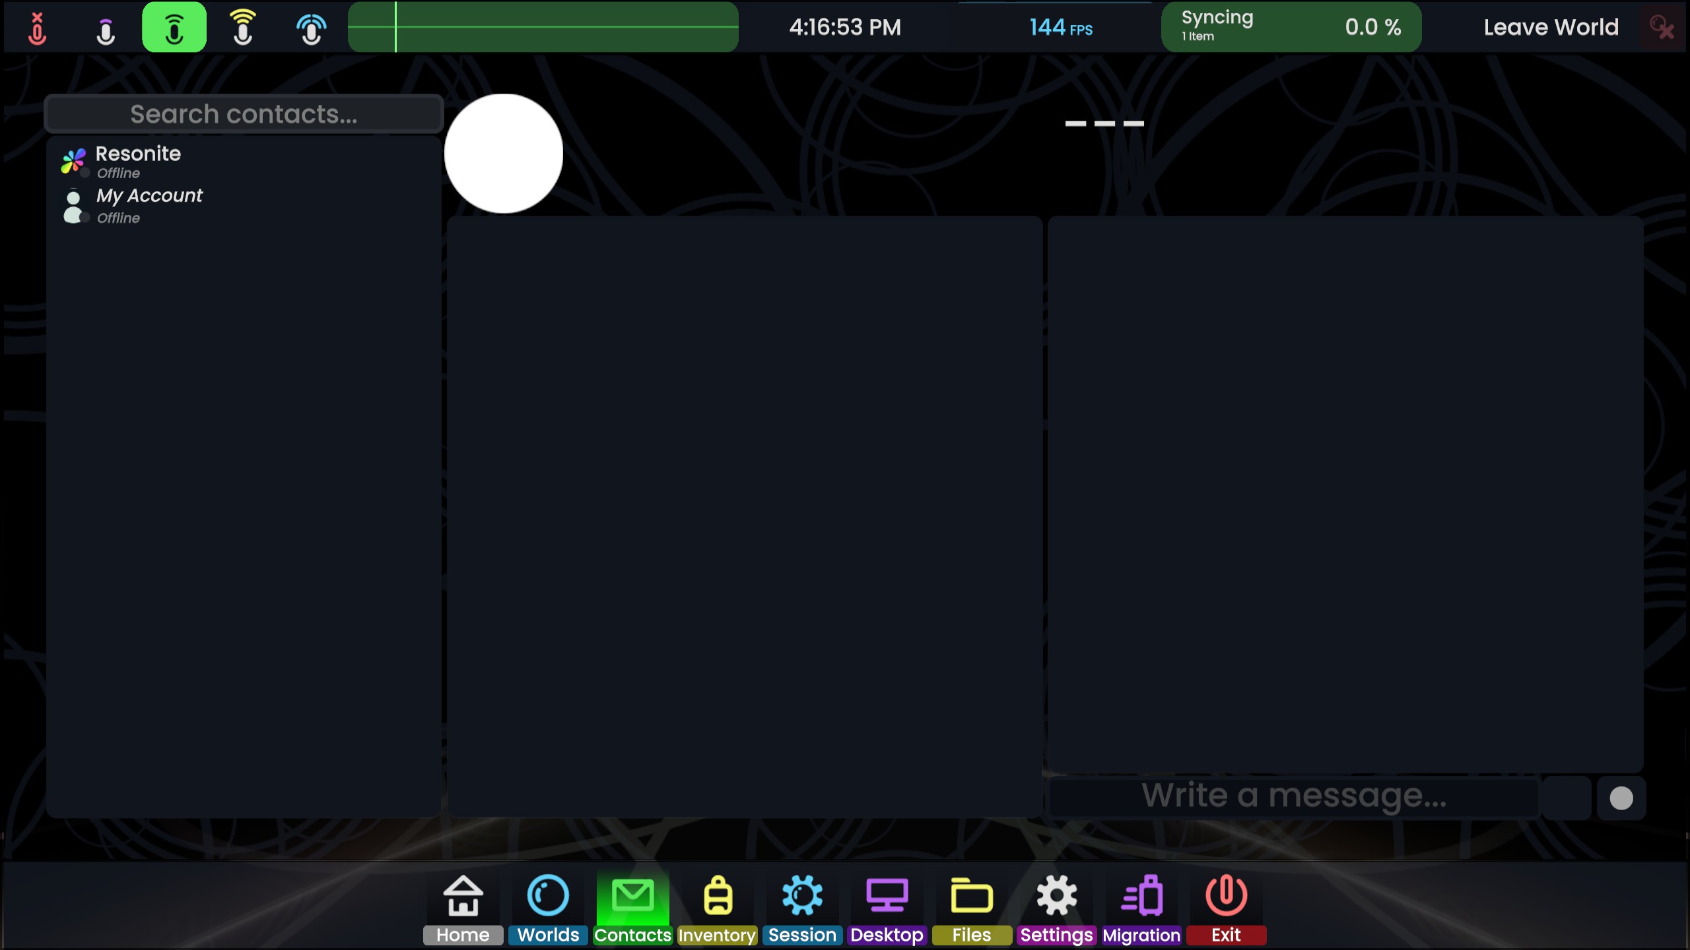Click Leave World button
The image size is (1690, 950).
click(x=1551, y=28)
